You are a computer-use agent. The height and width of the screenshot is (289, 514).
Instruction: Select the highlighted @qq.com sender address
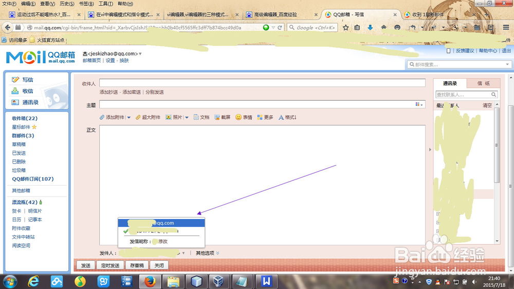tap(161, 223)
